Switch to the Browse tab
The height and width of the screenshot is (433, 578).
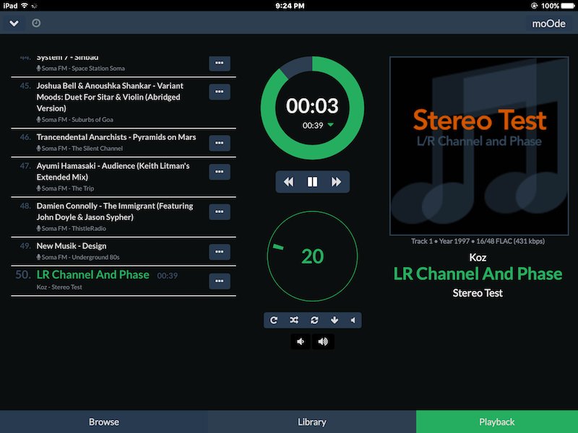104,422
